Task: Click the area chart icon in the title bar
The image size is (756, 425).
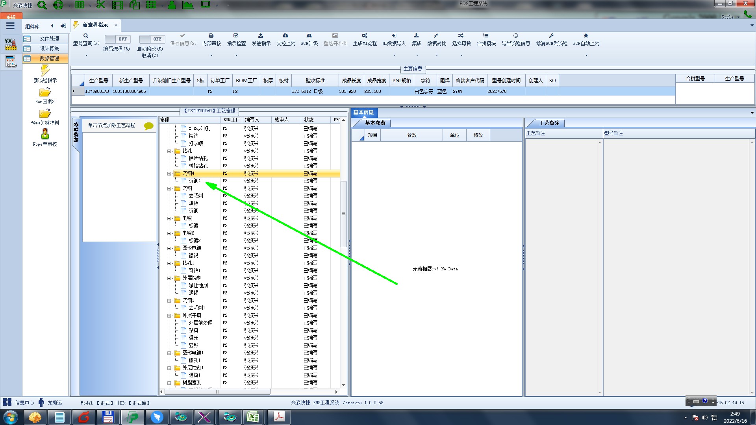Action: coord(188,5)
